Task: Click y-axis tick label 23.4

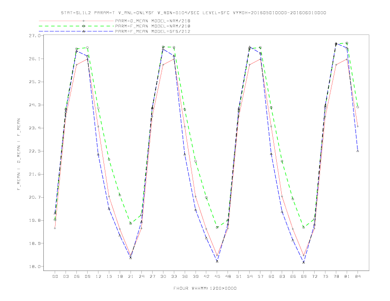Action: click(34, 128)
